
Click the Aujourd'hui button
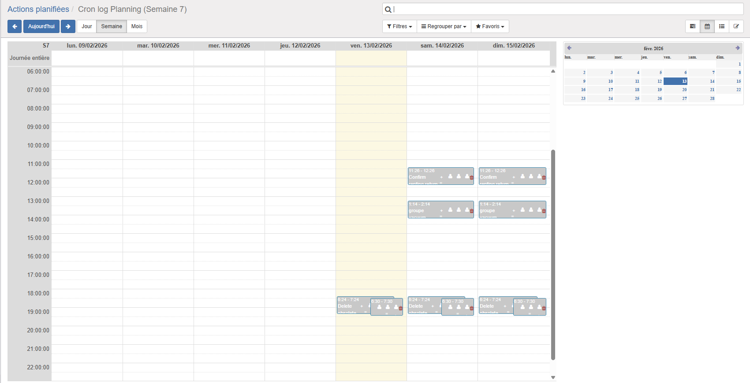pos(41,26)
